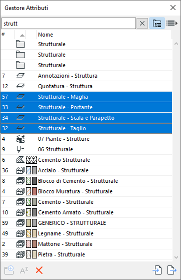
Task: Click building material icon of Acciaio - Strutturale
Action: [20, 170]
